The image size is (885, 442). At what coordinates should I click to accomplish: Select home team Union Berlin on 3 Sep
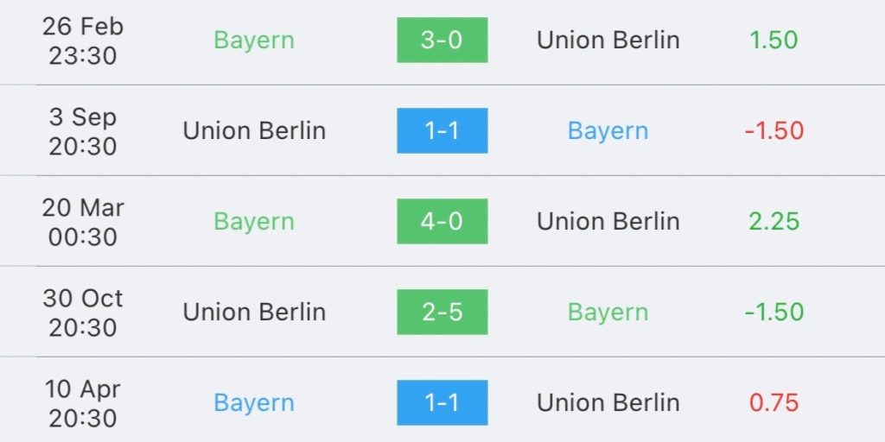254,131
